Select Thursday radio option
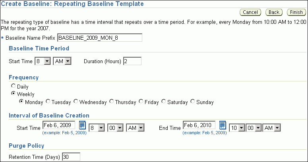The height and width of the screenshot is (162, 308). [112, 102]
